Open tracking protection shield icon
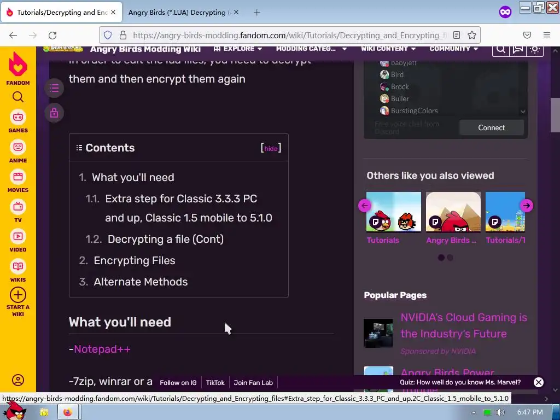Image resolution: width=560 pixels, height=420 pixels. pos(108,35)
